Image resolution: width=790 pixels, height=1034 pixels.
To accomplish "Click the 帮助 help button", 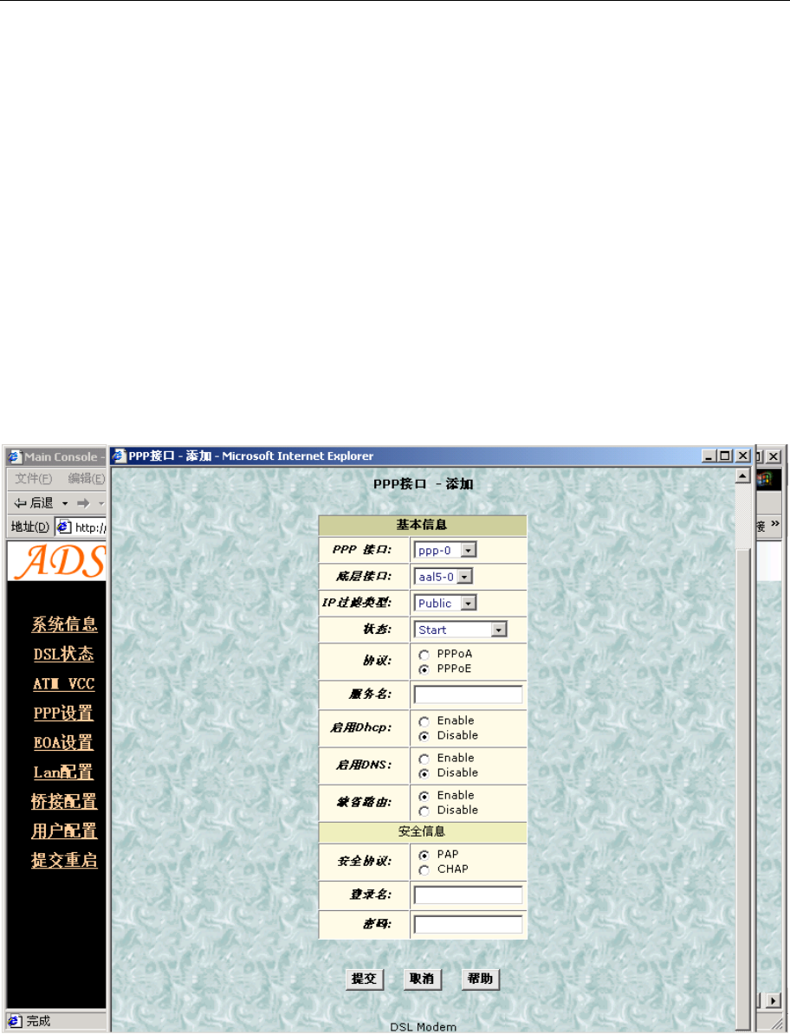I will pyautogui.click(x=480, y=979).
